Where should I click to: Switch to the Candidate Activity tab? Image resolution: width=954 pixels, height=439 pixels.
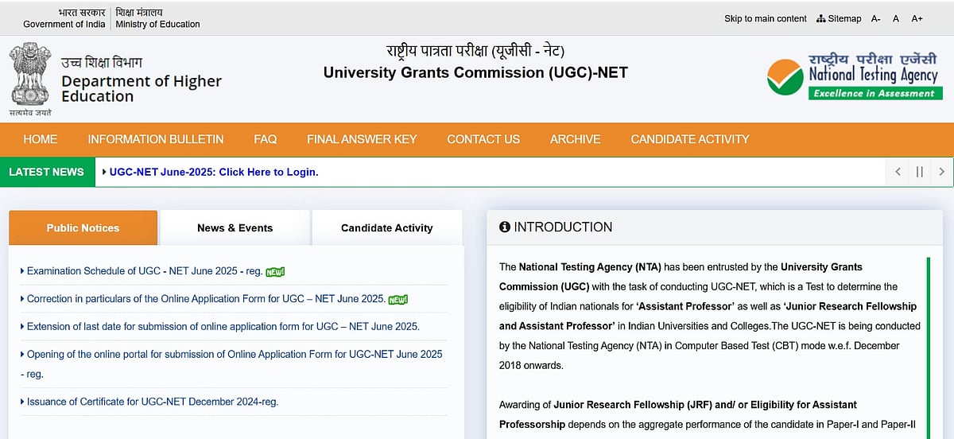[386, 228]
